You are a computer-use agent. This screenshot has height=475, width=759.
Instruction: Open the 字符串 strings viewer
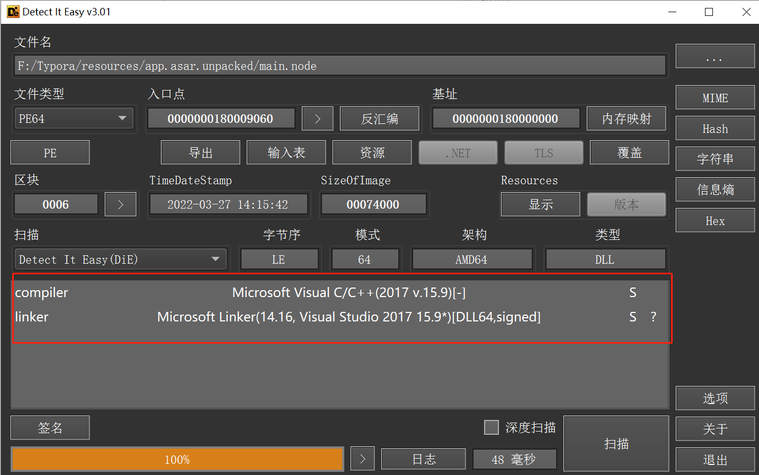pos(715,159)
